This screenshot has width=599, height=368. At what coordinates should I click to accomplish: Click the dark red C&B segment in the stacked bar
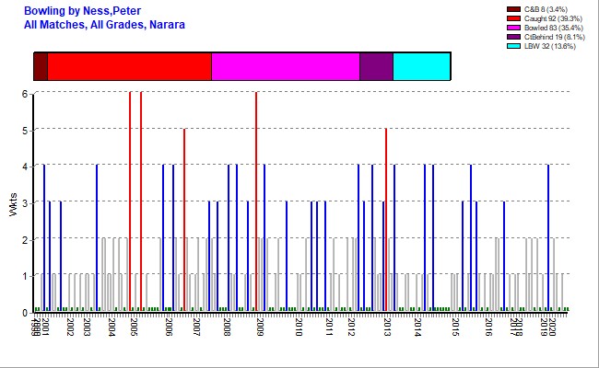coord(41,67)
